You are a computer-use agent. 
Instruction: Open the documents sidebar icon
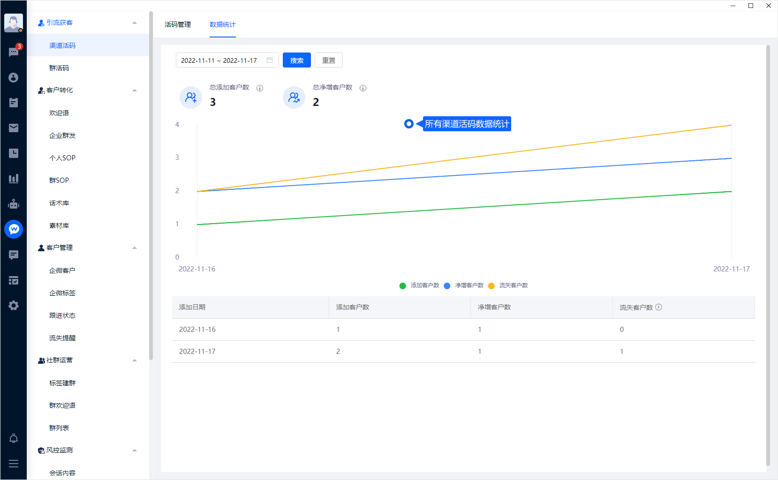point(14,103)
